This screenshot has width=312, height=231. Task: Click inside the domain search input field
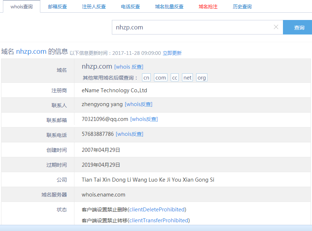pyautogui.click(x=182, y=27)
